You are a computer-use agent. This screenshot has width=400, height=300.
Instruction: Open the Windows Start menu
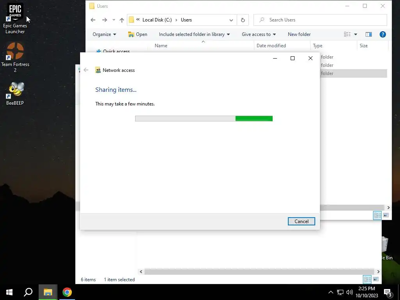coord(9,292)
